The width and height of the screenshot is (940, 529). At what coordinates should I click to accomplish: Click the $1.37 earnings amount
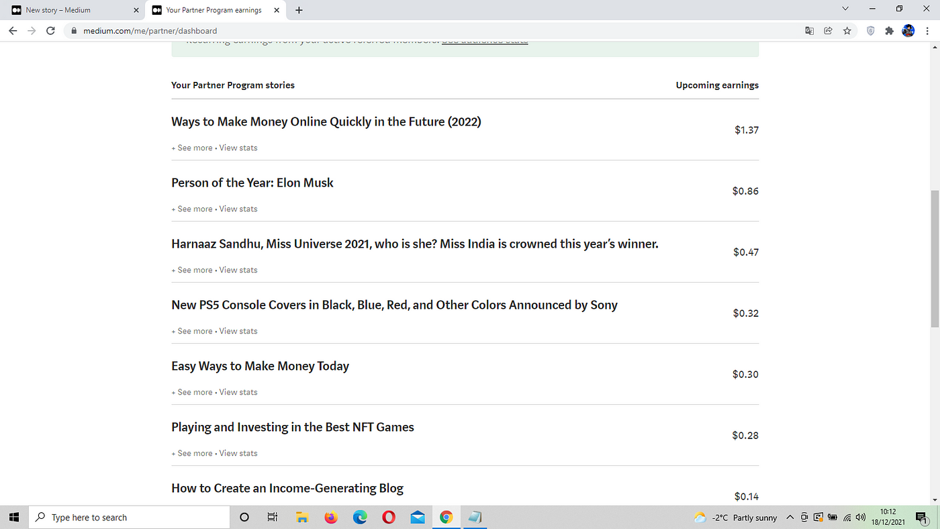(747, 130)
